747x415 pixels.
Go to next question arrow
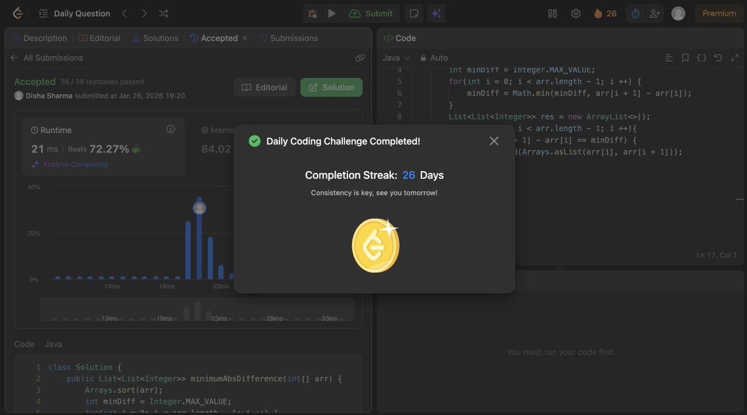coord(144,13)
